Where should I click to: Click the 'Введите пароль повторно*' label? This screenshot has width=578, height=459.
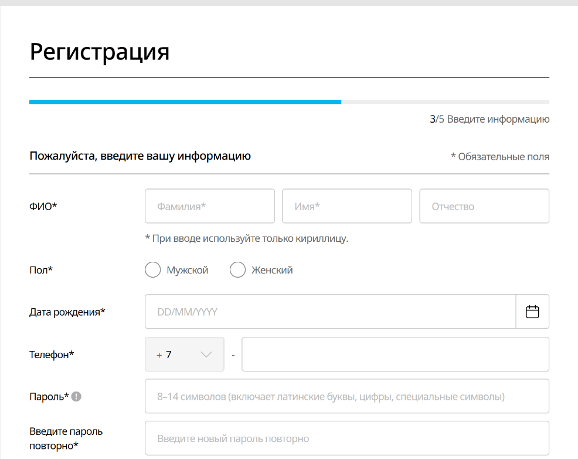pyautogui.click(x=66, y=438)
